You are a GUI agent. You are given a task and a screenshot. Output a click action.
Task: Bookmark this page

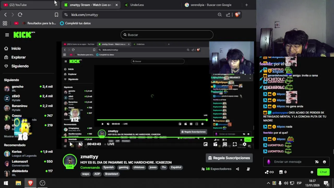[x=56, y=15]
